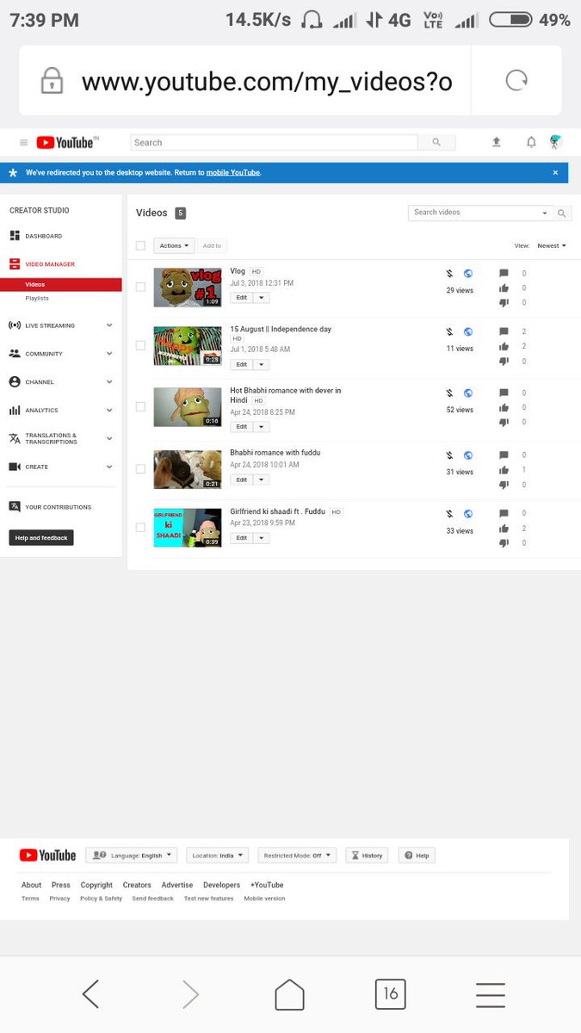
Task: Click the footer Help button
Action: click(416, 856)
